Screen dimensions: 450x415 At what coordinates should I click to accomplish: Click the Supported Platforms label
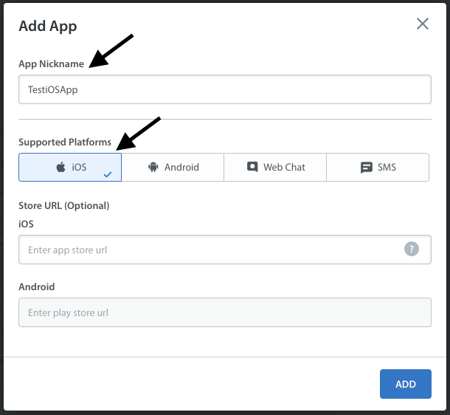click(x=65, y=142)
